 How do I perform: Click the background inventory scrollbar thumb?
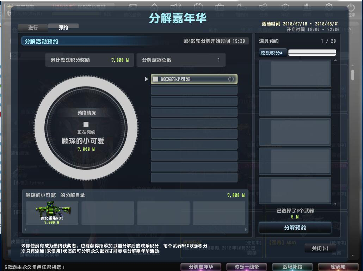click(352, 75)
